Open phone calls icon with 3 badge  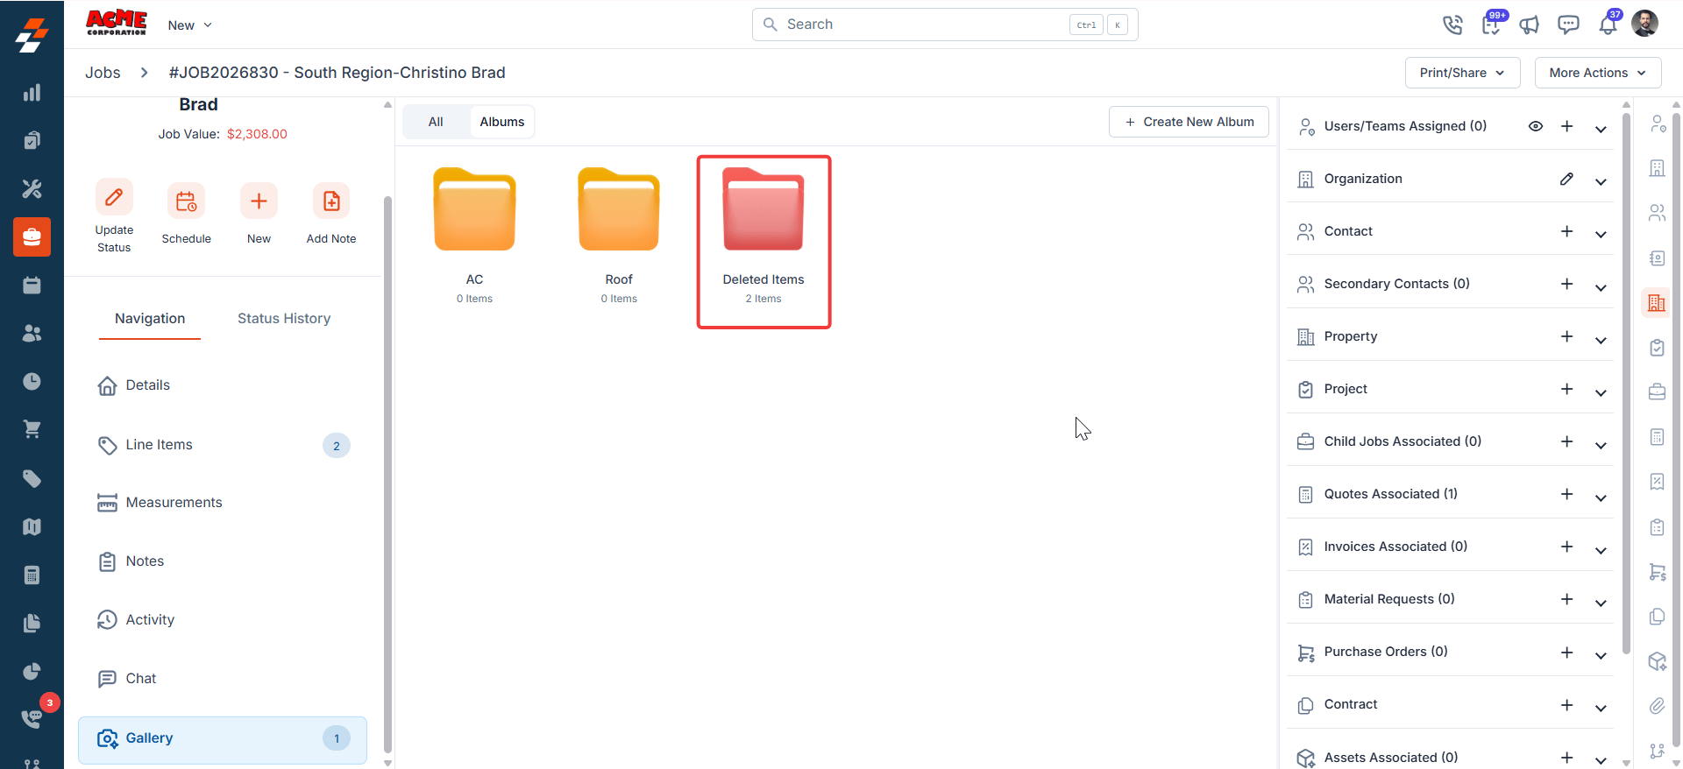click(33, 717)
